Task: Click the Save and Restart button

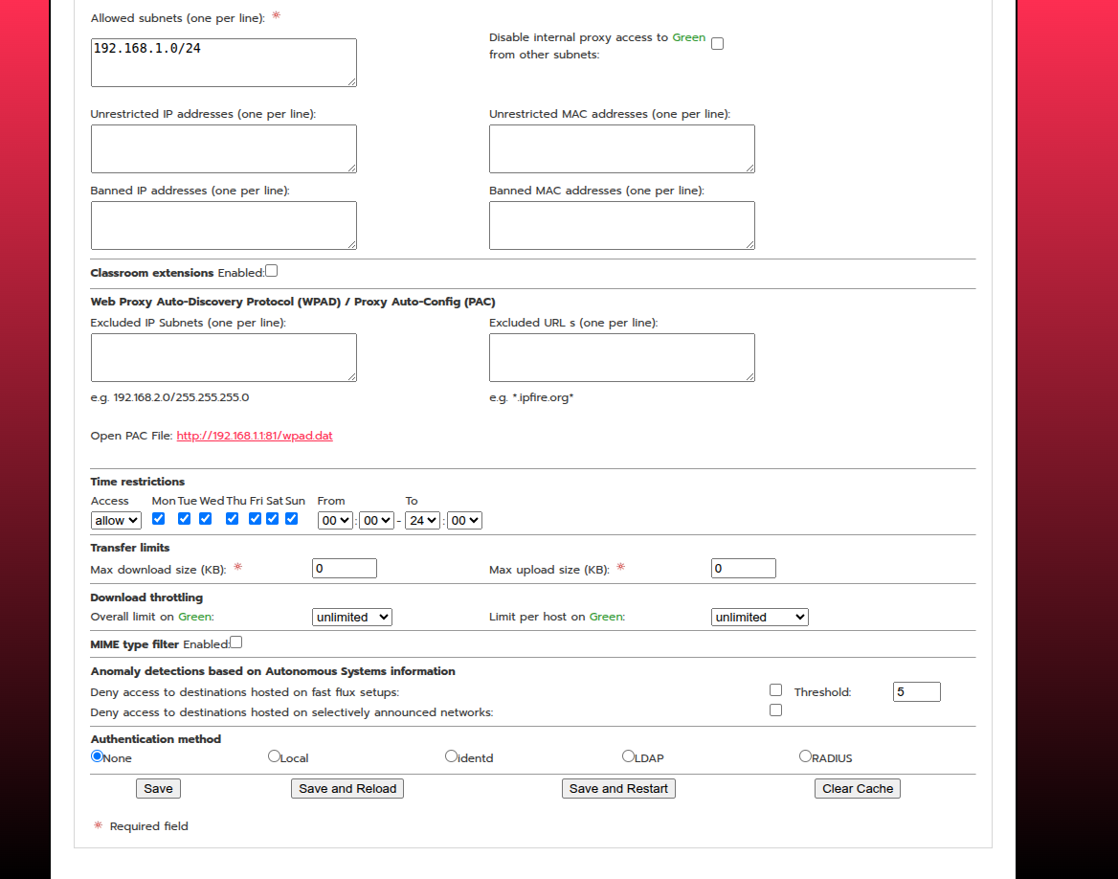Action: click(x=618, y=788)
